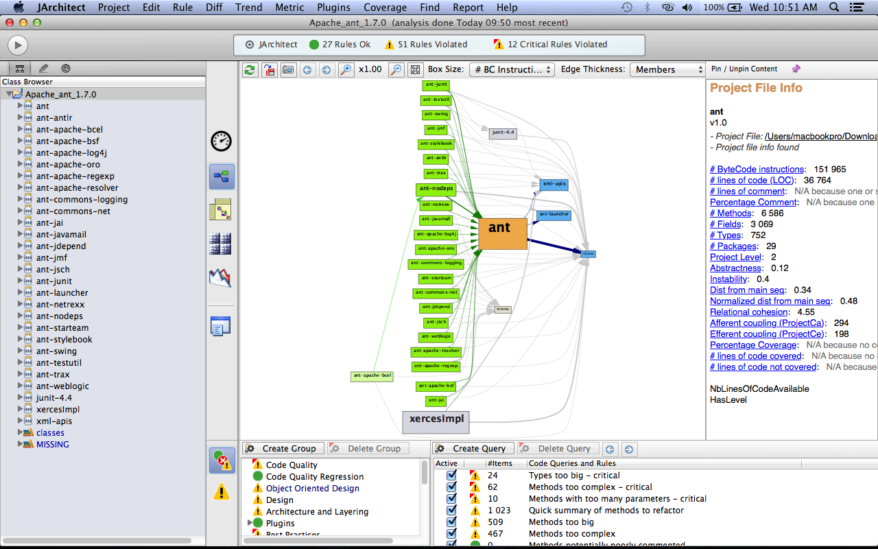Open the metrics treemap sidebar icon

pos(220,243)
